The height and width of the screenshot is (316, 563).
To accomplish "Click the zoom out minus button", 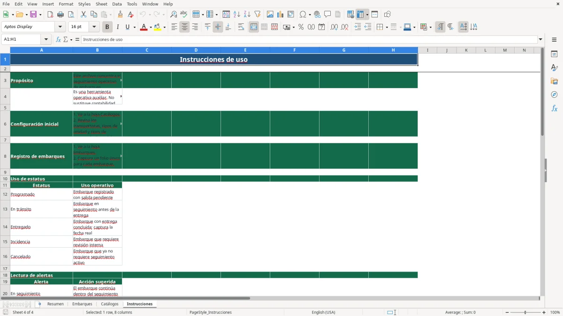I will [507, 312].
